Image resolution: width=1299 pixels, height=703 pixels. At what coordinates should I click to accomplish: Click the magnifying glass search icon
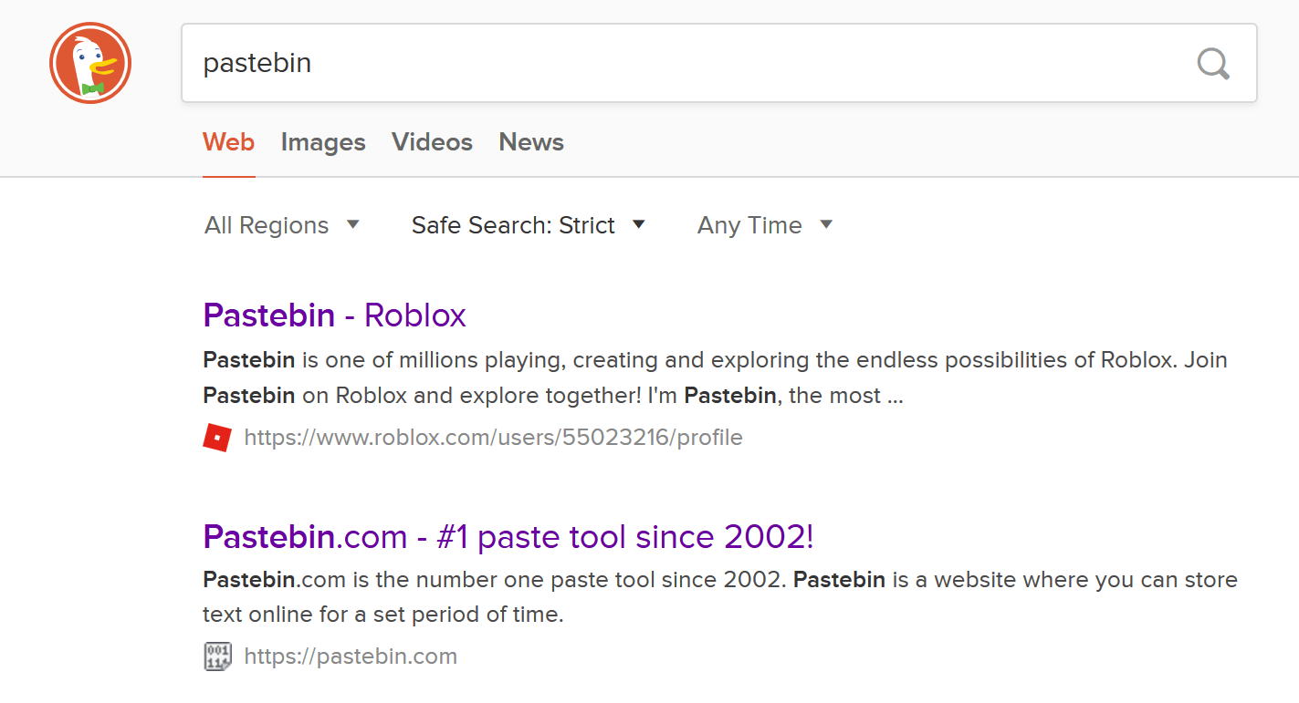[x=1212, y=63]
